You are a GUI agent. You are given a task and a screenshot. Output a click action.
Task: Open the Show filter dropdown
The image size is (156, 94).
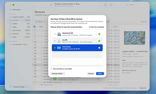(41, 22)
